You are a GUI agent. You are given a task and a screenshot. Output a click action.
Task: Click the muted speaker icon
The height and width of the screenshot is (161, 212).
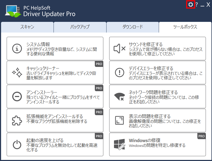[x=120, y=49]
